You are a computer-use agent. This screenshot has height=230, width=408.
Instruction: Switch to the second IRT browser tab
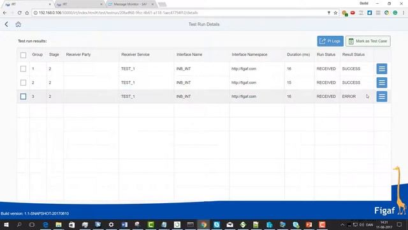pos(79,4)
